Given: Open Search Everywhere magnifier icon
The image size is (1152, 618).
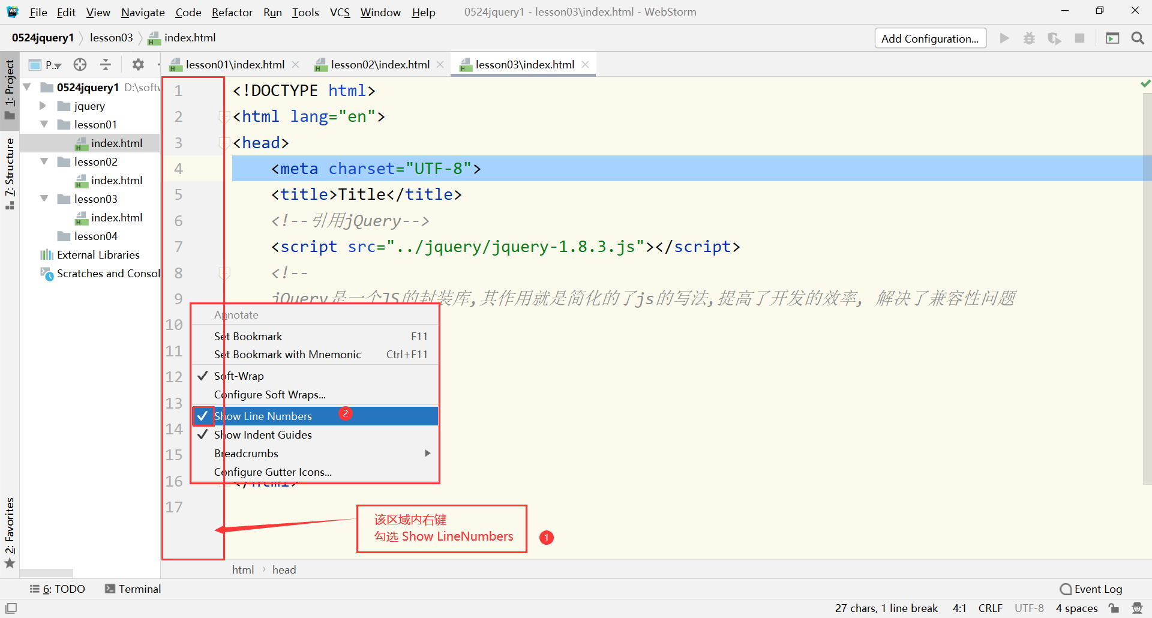Looking at the screenshot, I should click(1137, 38).
